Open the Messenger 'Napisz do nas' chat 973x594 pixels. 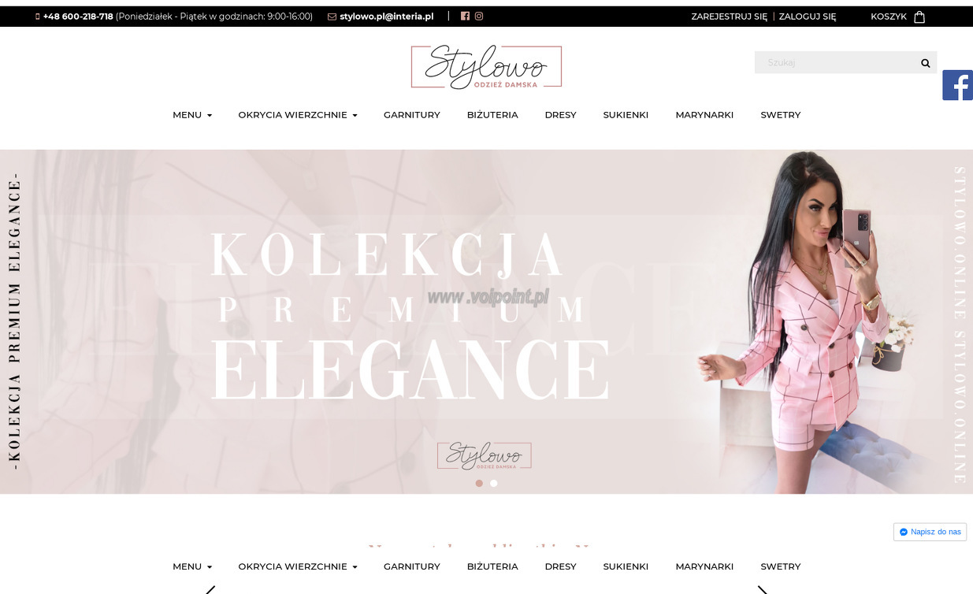click(x=930, y=532)
